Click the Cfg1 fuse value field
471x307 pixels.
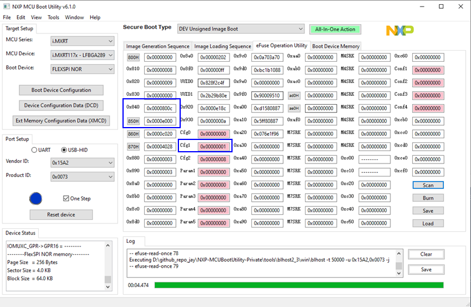[214, 147]
